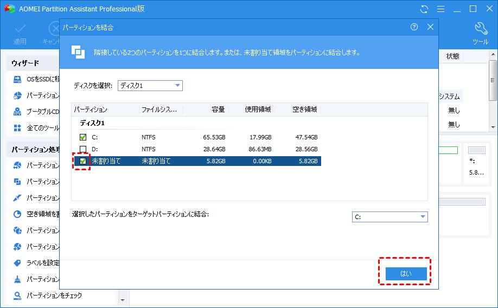Click the main window scrollbar down arrow
The image size is (498, 308).
pyautogui.click(x=493, y=127)
